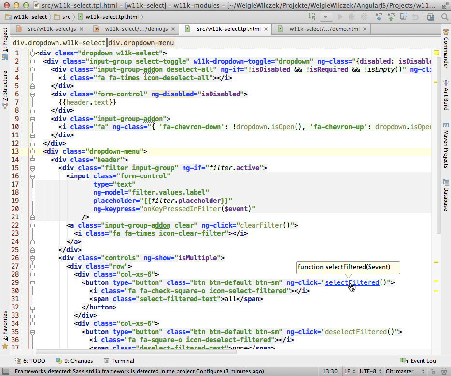Open the Event Log

click(x=418, y=361)
